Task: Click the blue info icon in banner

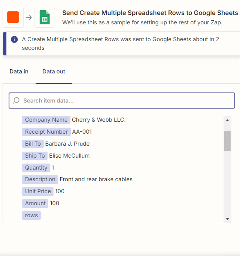Action: pos(14,40)
